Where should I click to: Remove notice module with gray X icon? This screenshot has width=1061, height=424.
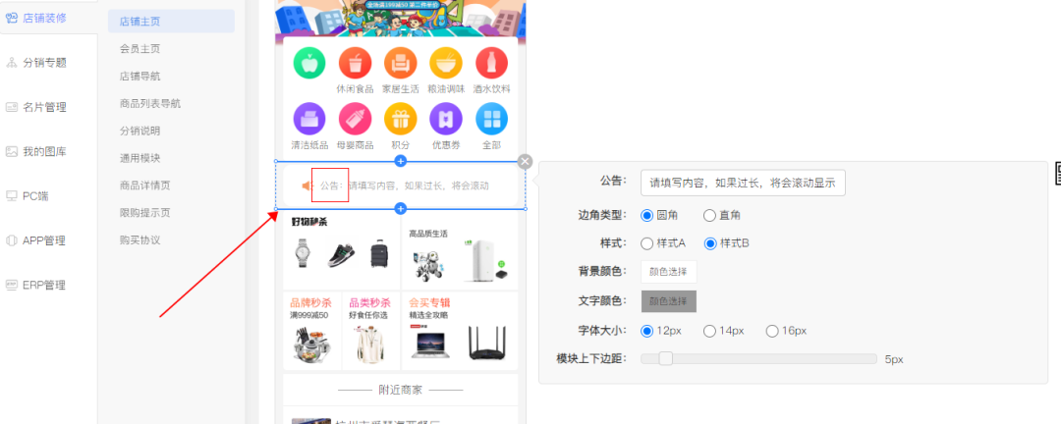click(526, 162)
